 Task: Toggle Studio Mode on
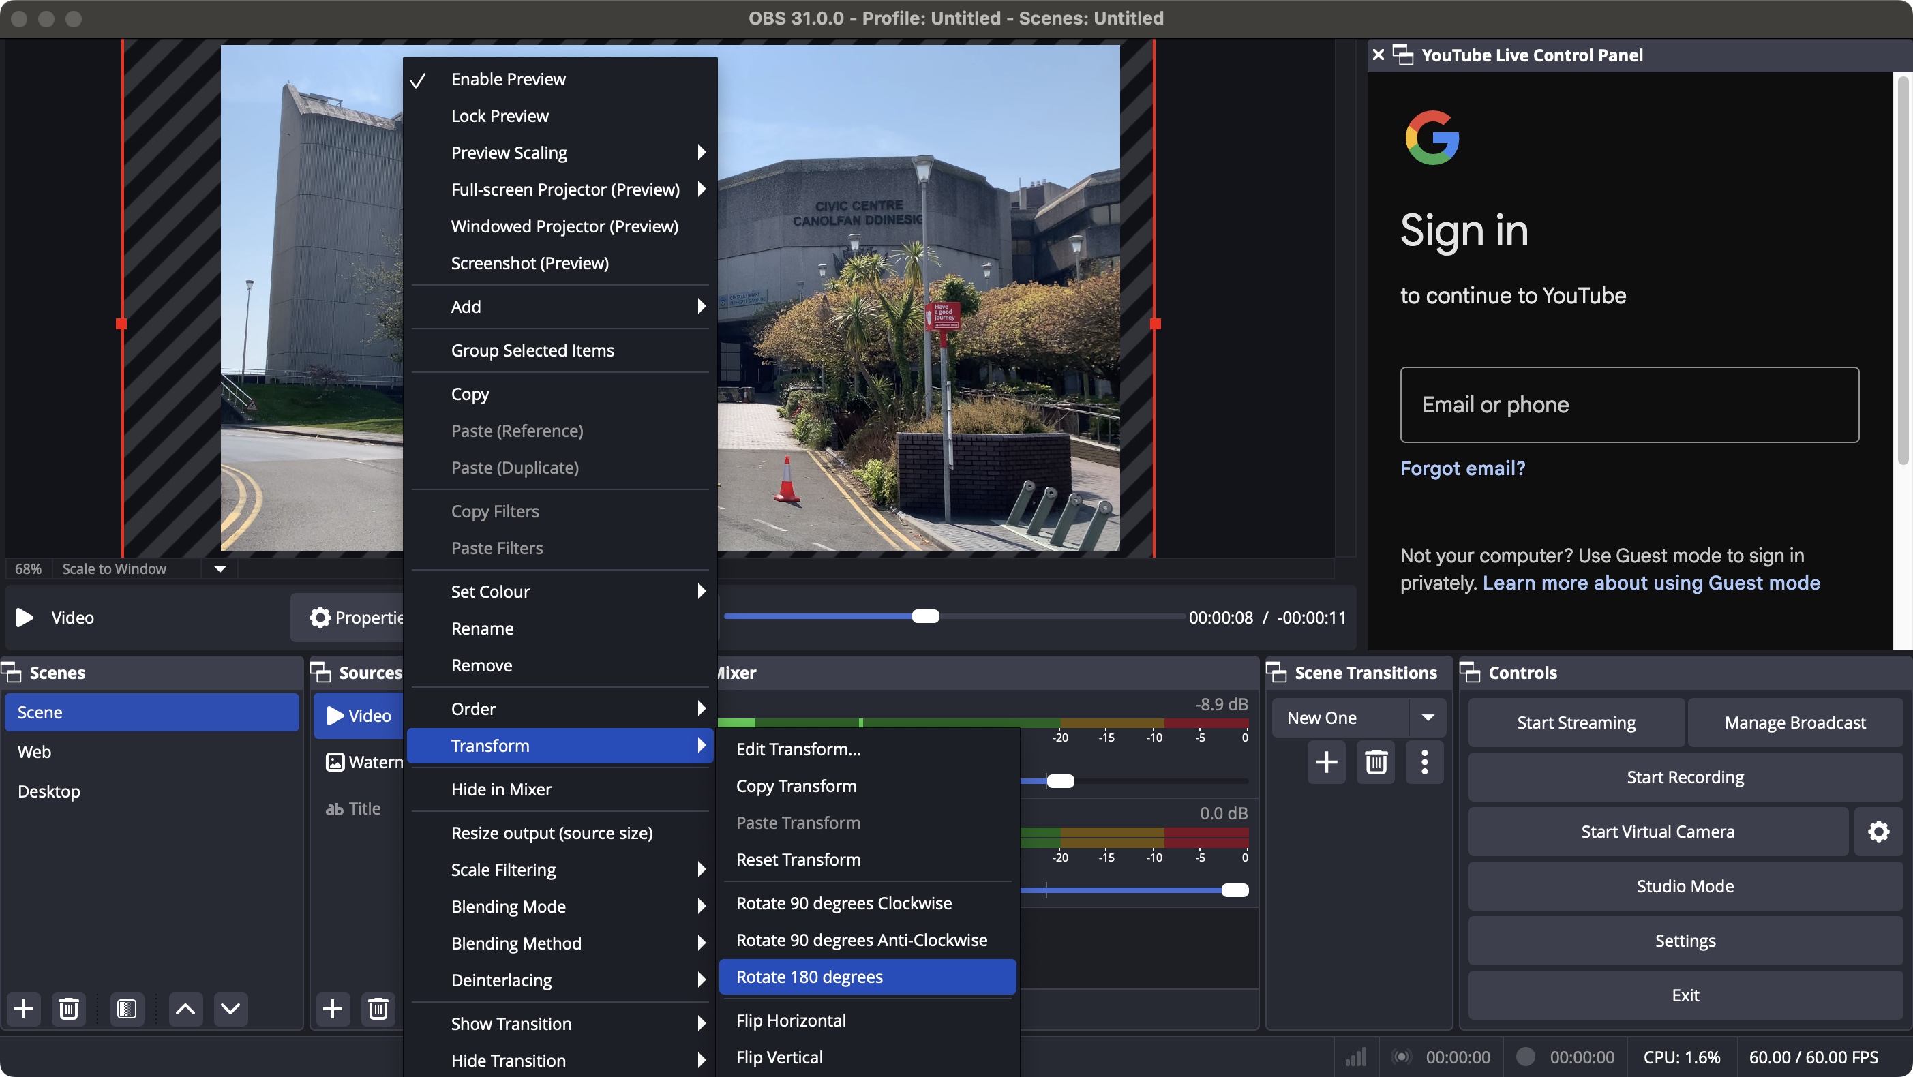click(1684, 885)
